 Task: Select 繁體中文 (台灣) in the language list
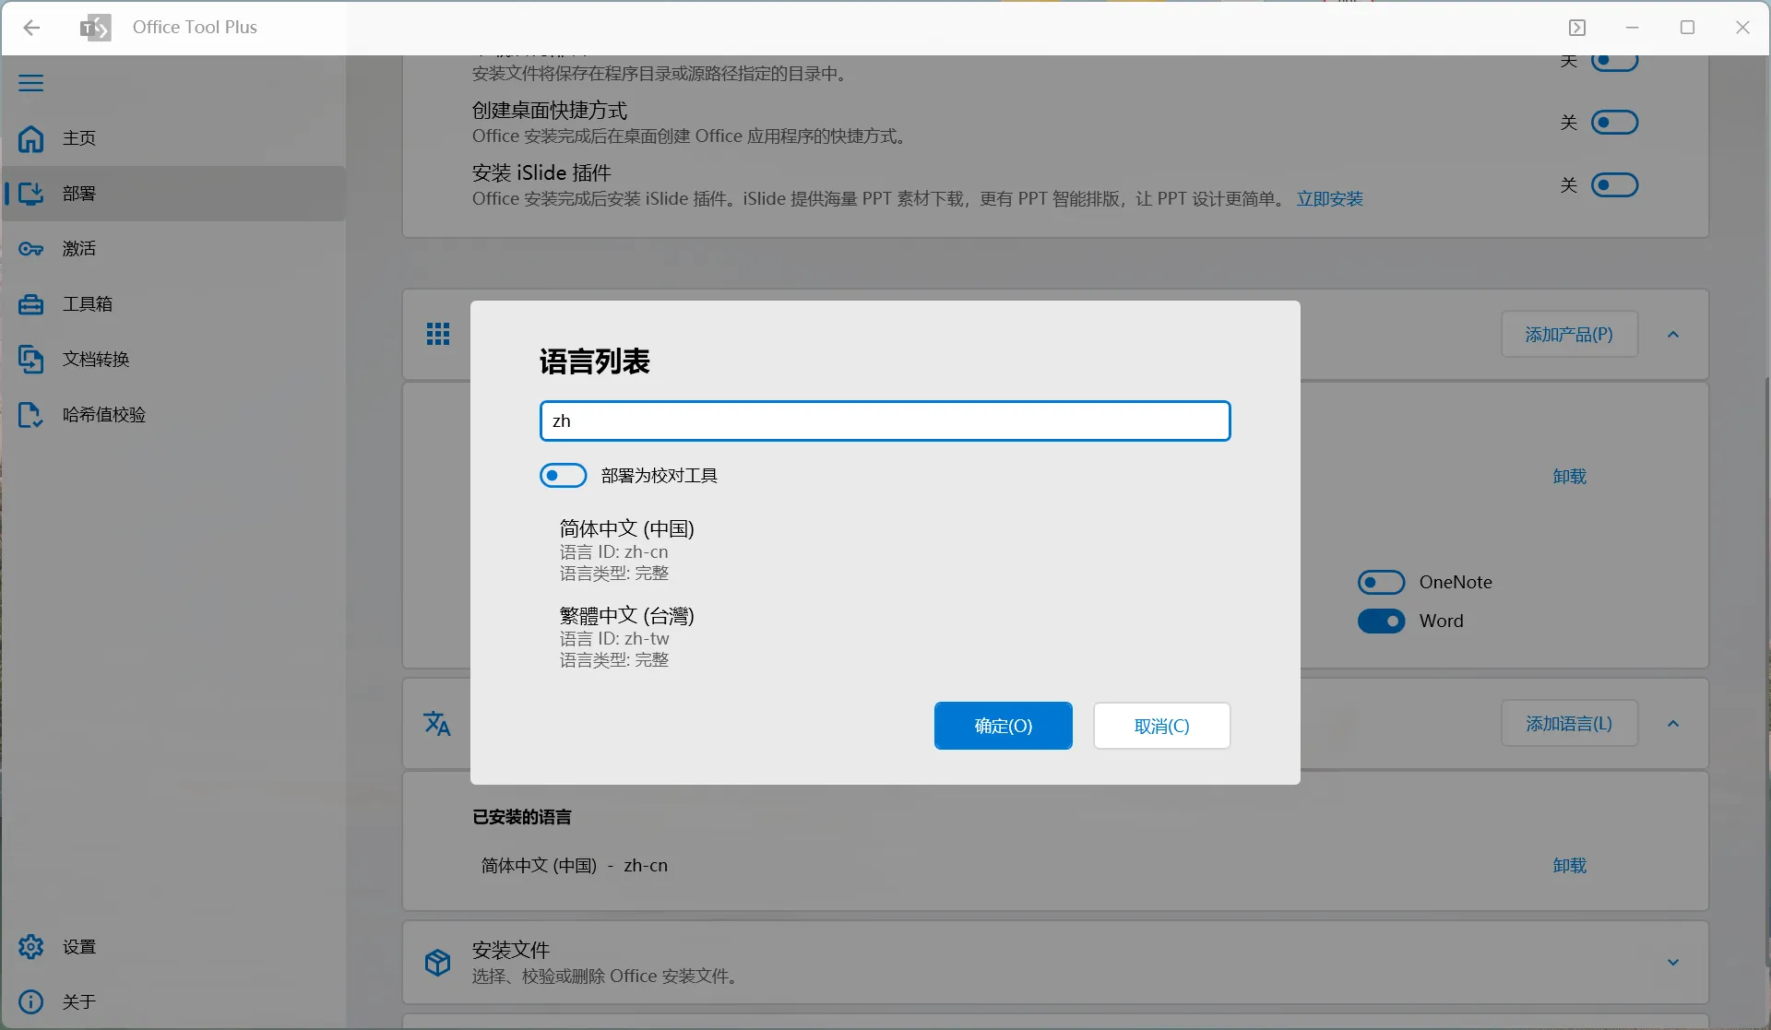click(x=626, y=615)
